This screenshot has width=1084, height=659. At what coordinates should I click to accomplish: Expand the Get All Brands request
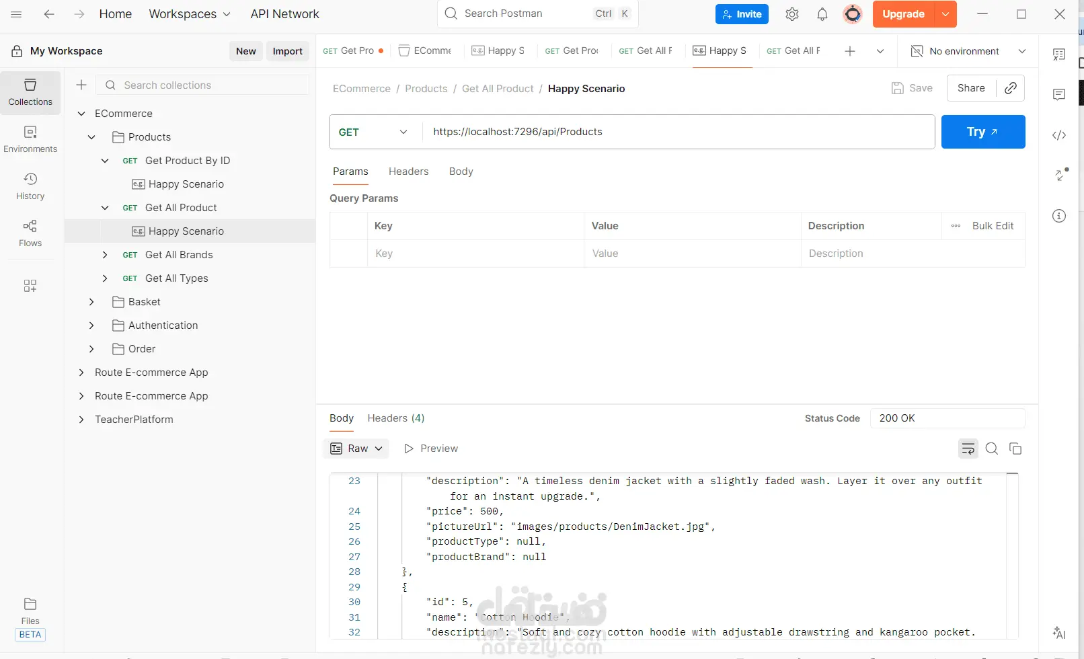[105, 255]
